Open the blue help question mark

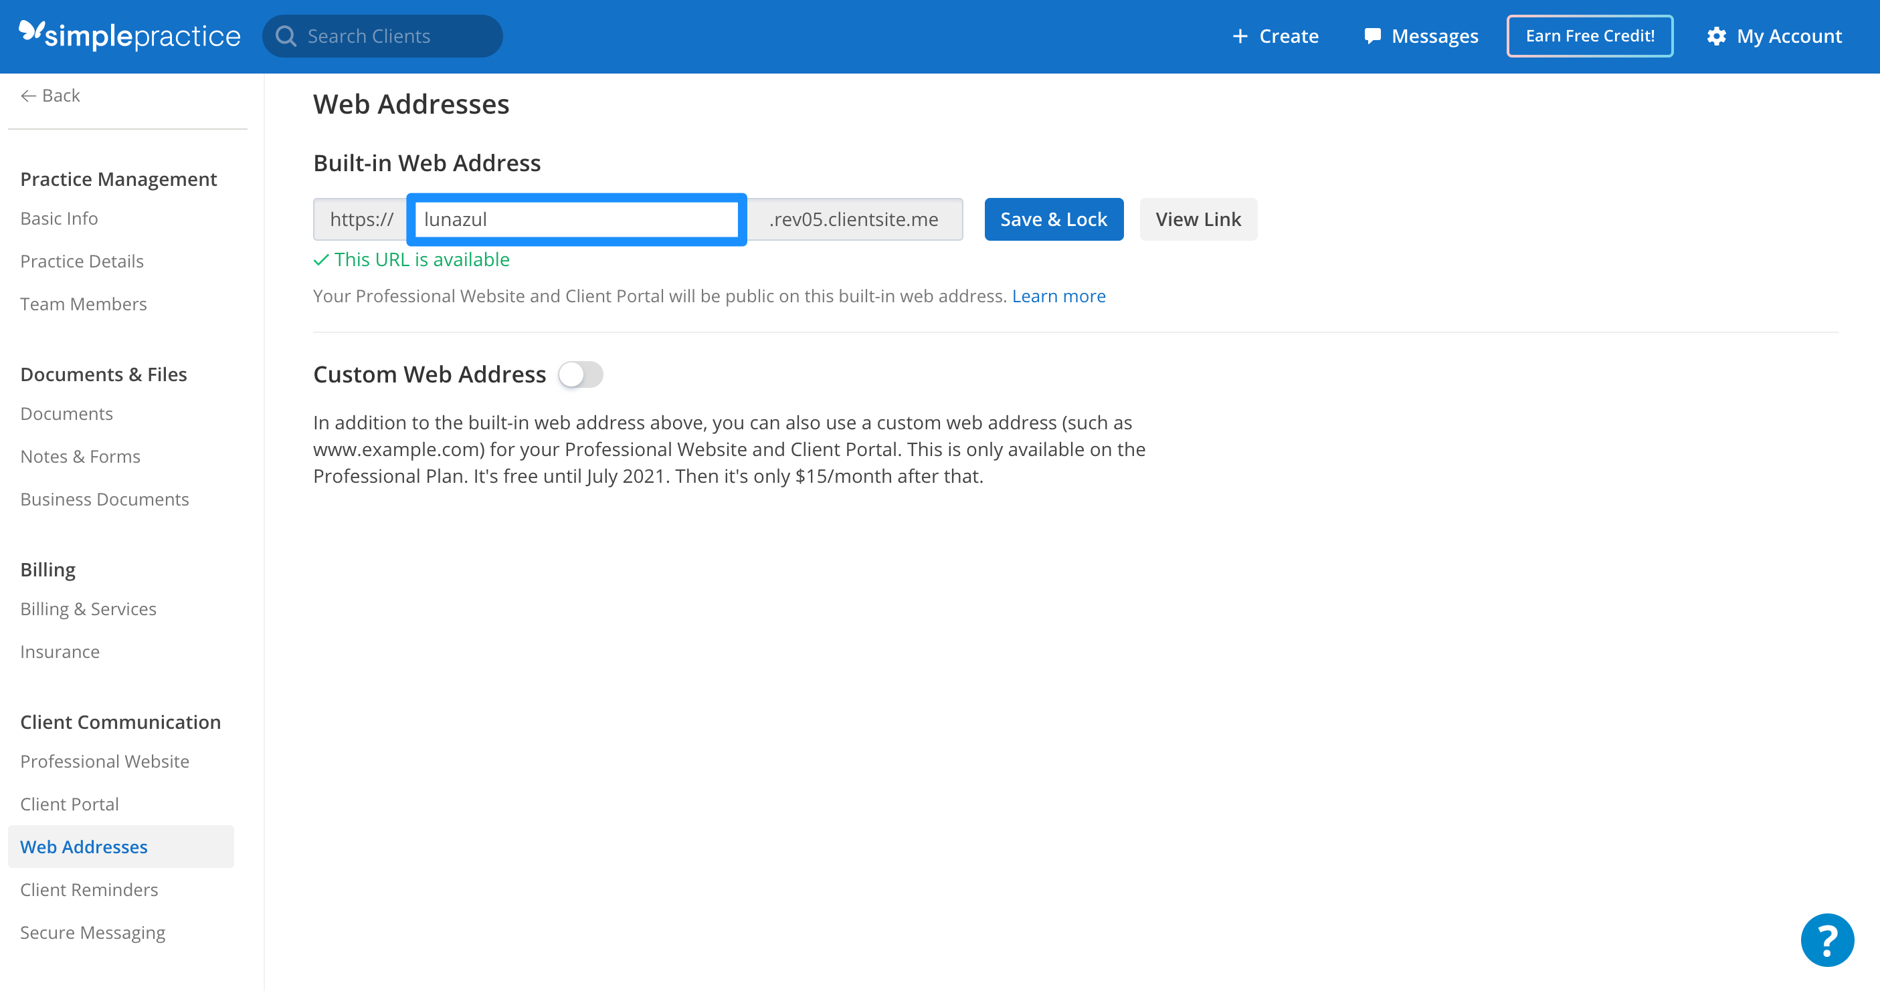pos(1826,940)
